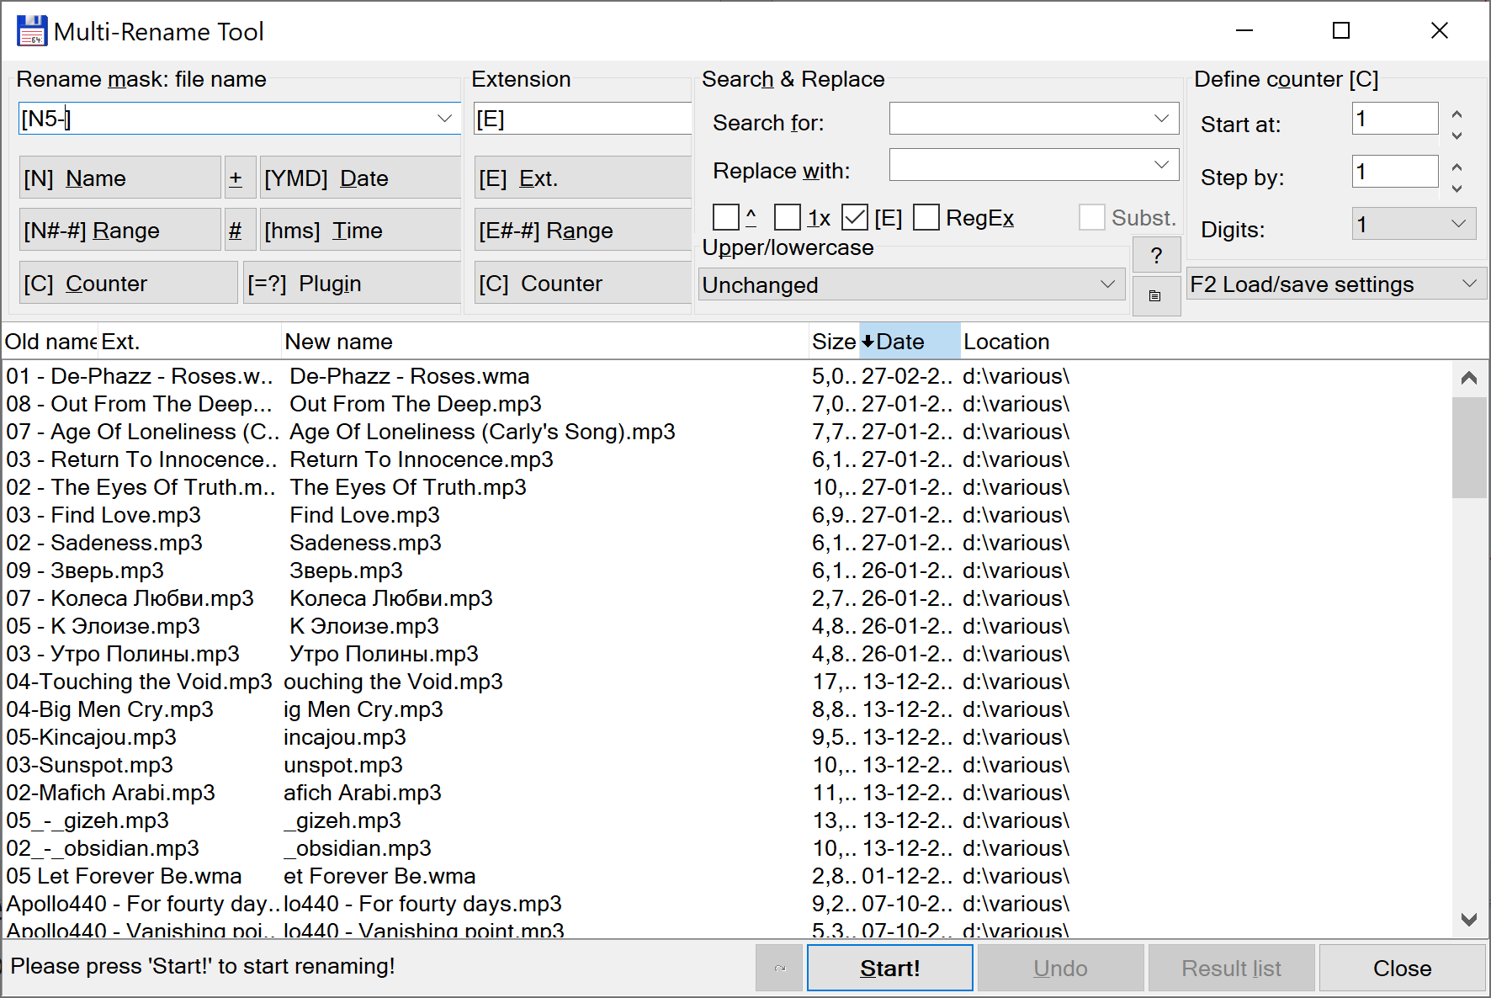Click the file list vertical scrollbar thumb
1491x998 pixels.
tap(1469, 447)
